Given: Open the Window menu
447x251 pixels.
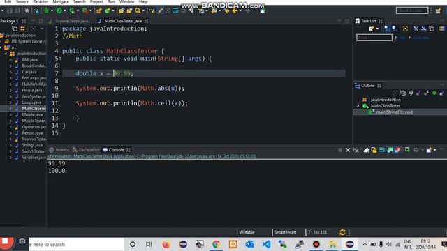Looking at the screenshot, I should (127, 1).
